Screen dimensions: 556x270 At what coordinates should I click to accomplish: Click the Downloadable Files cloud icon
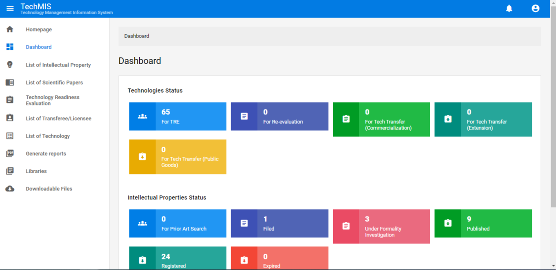(10, 189)
